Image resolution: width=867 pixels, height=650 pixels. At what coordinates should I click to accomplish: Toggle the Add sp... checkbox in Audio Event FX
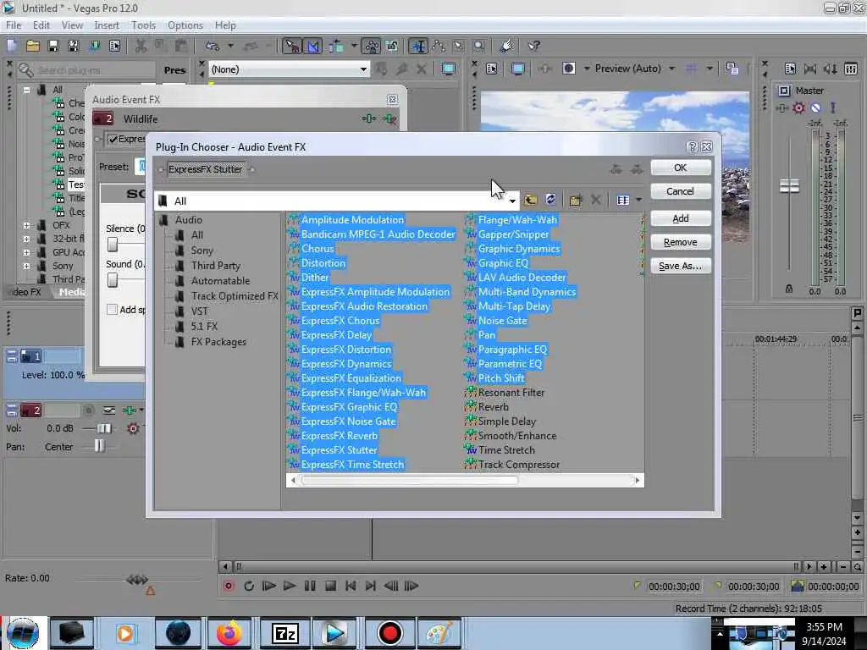pos(113,310)
